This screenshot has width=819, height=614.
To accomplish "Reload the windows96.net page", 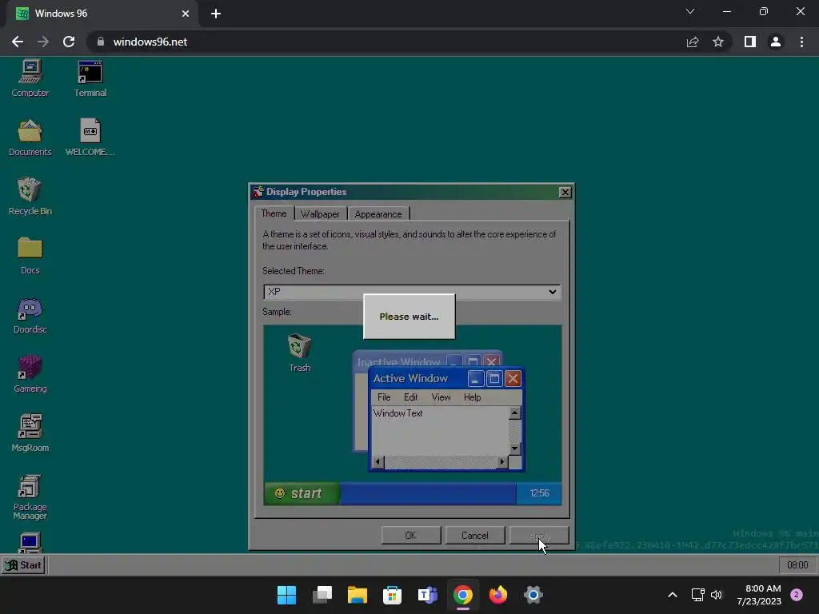I will point(69,42).
